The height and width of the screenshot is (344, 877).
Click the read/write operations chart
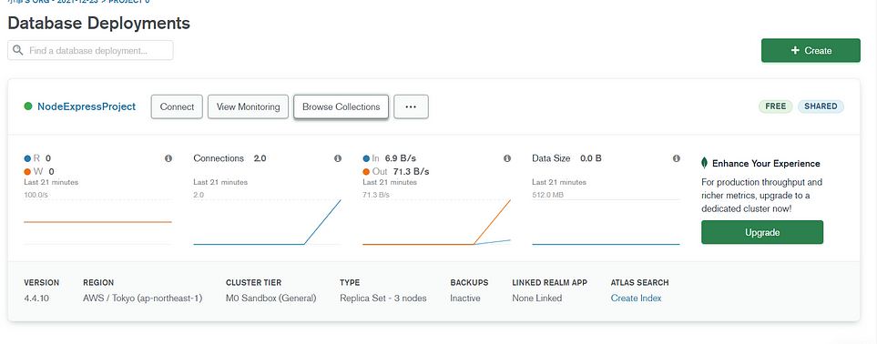coord(97,222)
